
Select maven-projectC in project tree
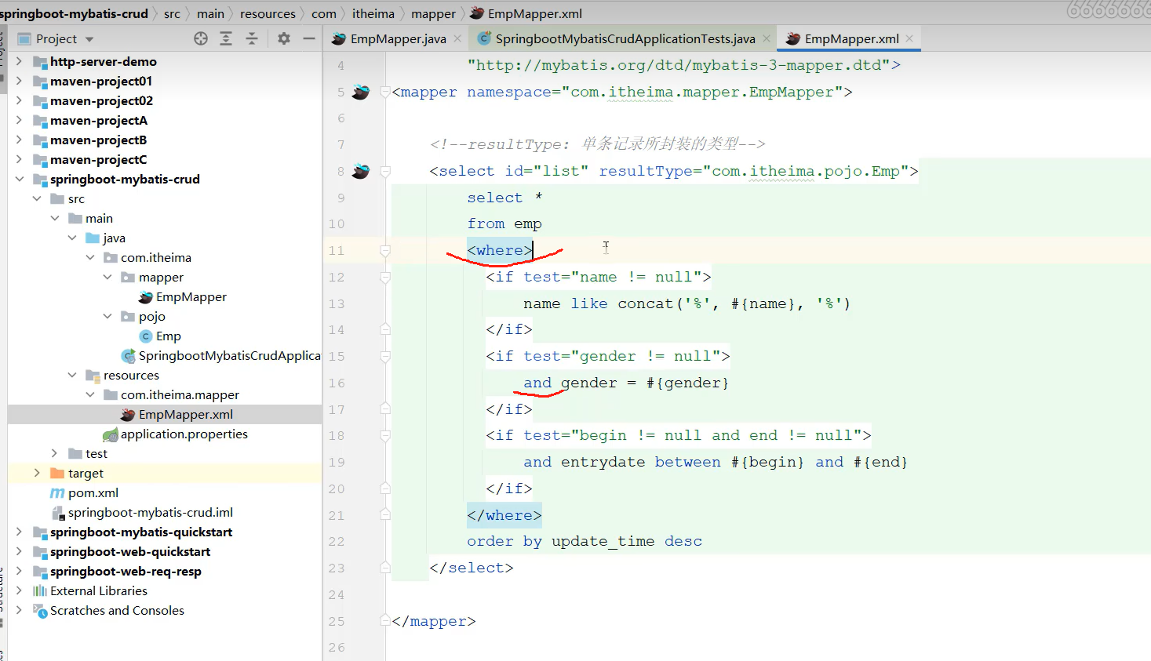click(98, 159)
